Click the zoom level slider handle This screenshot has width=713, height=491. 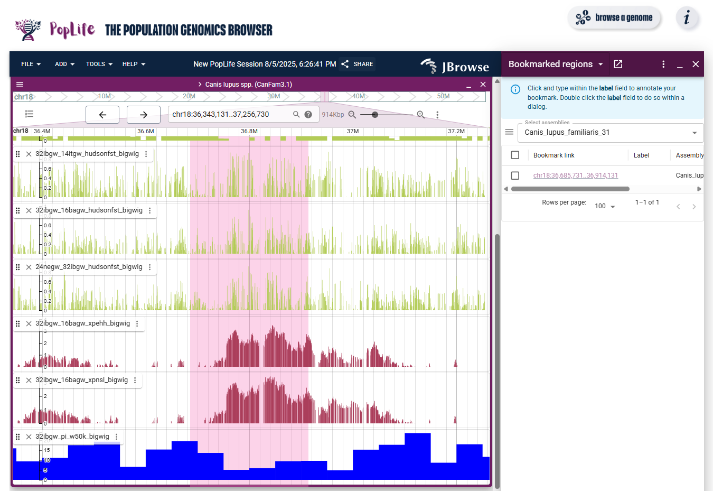375,115
